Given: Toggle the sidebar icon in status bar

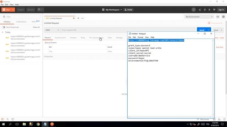Looking at the screenshot, I should click(2, 119).
